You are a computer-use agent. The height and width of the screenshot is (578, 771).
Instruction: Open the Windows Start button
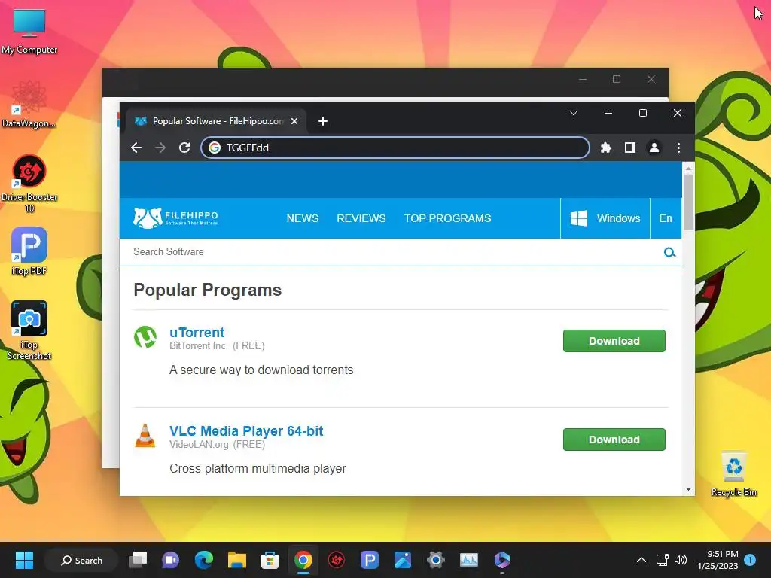[24, 560]
